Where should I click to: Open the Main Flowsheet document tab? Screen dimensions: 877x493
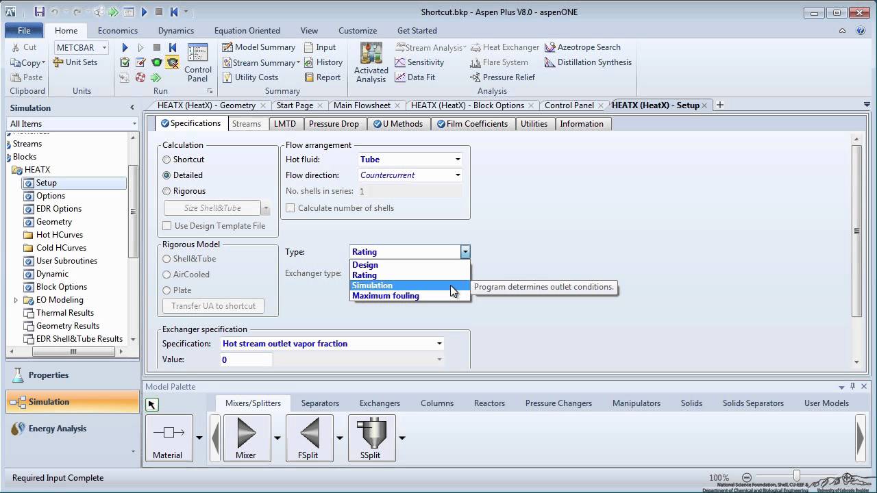tap(362, 105)
